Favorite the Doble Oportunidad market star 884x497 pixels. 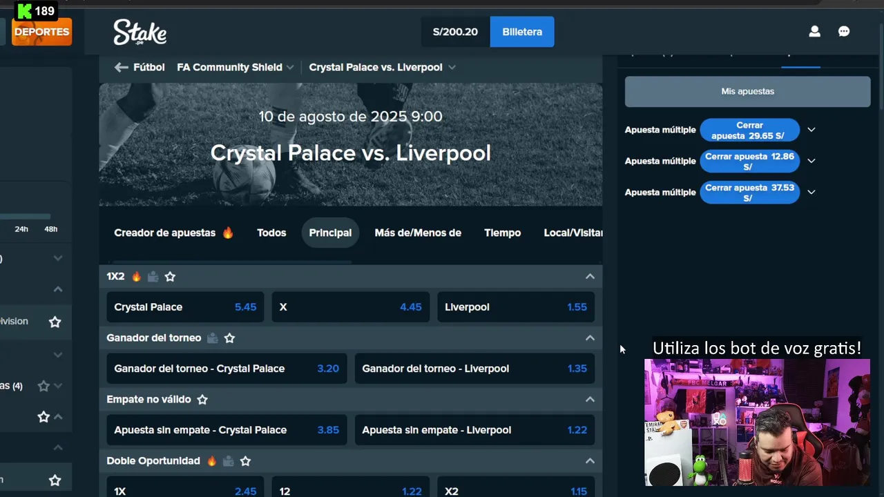pyautogui.click(x=245, y=460)
